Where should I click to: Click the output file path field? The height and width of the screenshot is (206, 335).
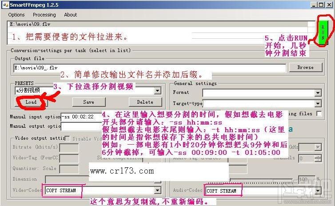tap(150, 68)
